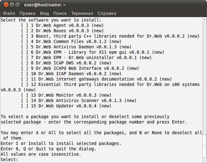The image size is (207, 163).
Task: Click the scrollbar up arrow
Action: (x=205, y=19)
